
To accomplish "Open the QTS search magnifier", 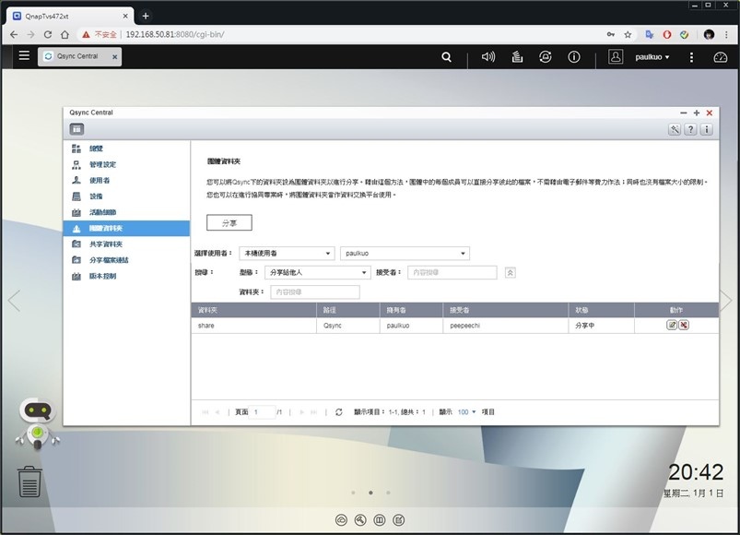I will tap(446, 57).
